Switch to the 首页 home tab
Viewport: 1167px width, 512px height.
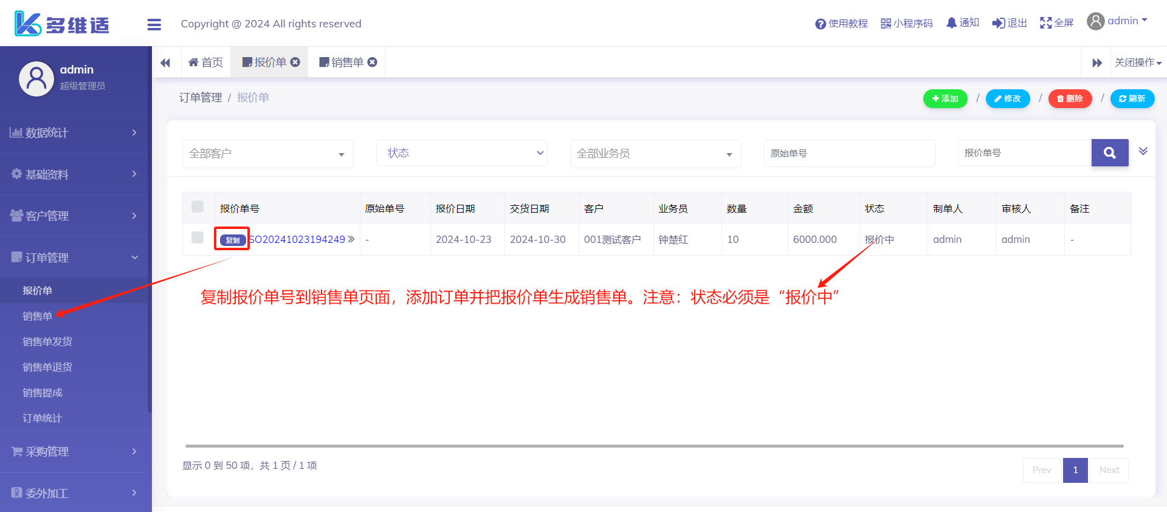click(206, 63)
